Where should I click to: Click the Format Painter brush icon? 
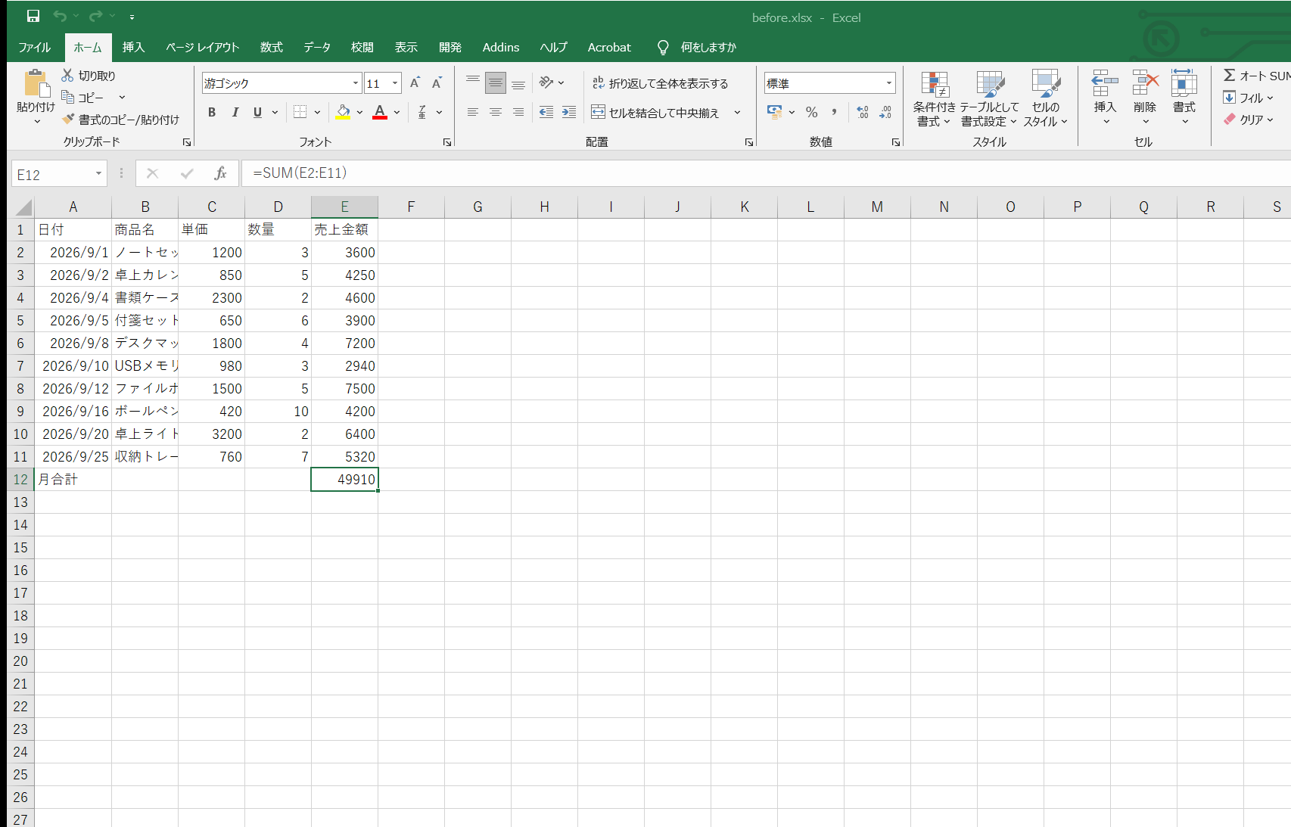click(x=68, y=120)
